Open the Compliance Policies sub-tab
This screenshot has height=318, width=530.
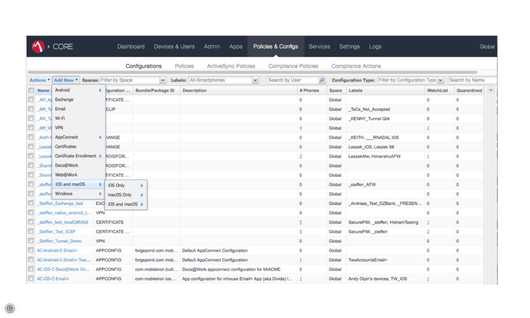293,66
